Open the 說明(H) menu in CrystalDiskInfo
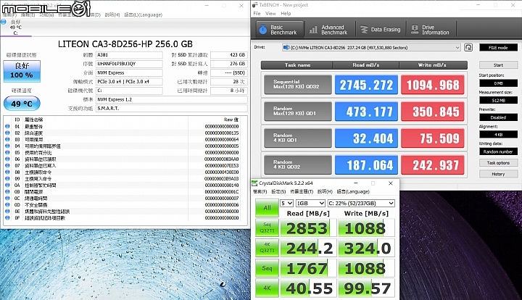Viewport: 522px width, 300px height. 112,15
